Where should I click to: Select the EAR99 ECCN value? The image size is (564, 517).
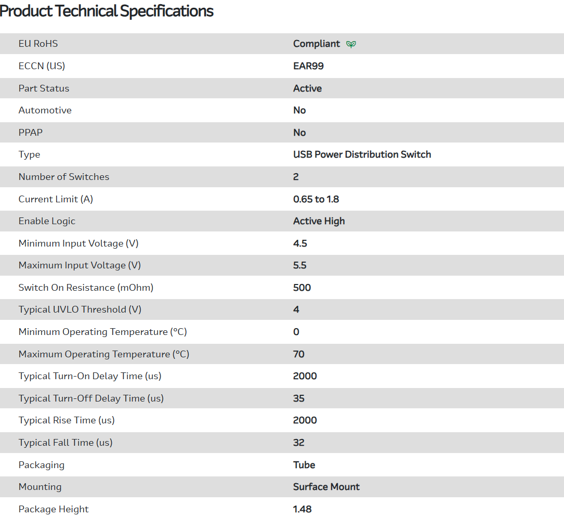pos(308,66)
